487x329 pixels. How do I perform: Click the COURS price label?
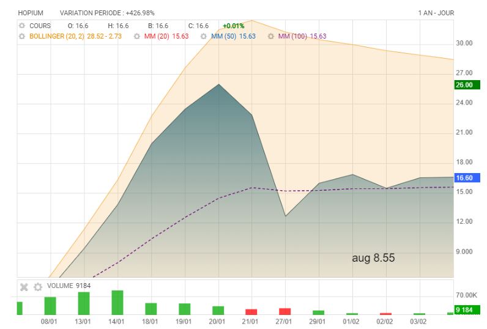[x=40, y=26]
